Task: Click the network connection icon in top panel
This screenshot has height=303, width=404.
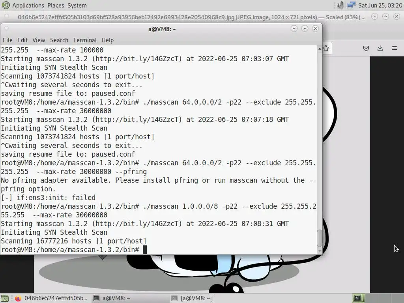Action: point(352,5)
